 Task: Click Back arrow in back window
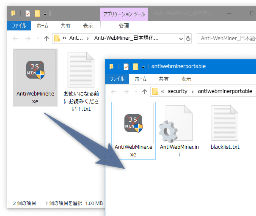15,38
